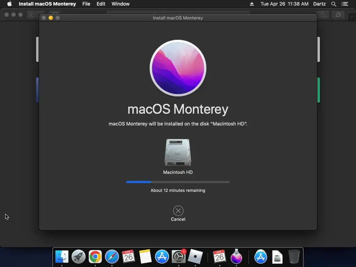Screen dimensions: 356x267
Task: Click the share button in the background window
Action: tap(322, 15)
